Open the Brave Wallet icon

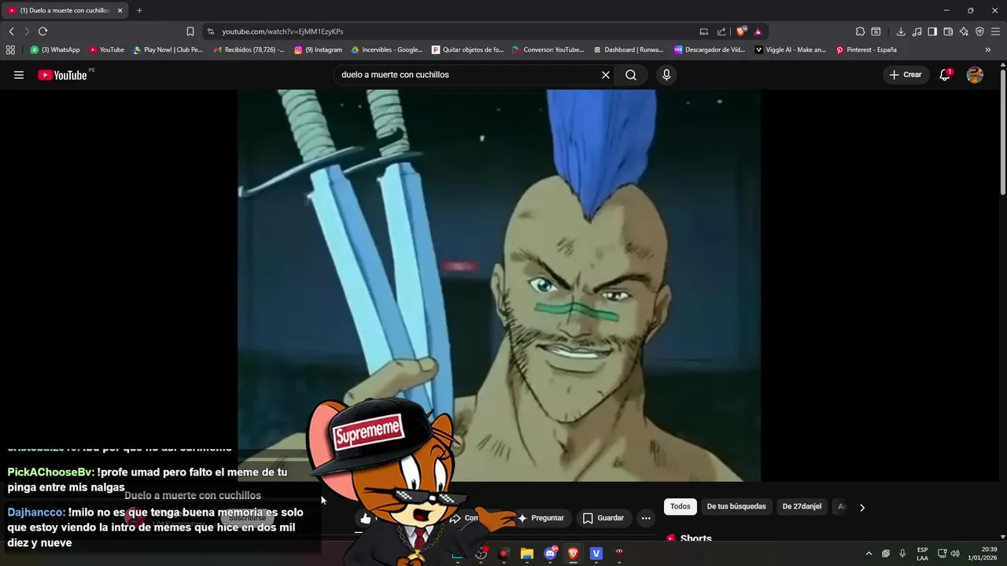[948, 31]
